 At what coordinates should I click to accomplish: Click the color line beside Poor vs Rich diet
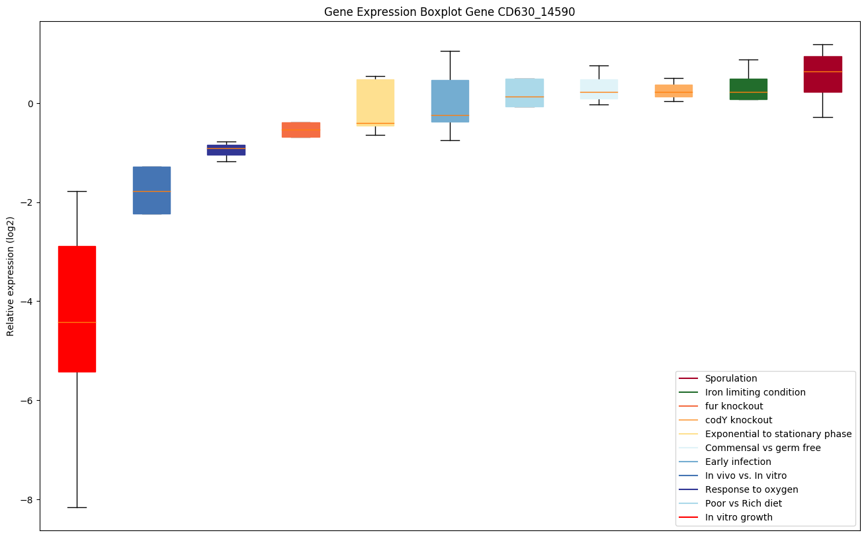[x=689, y=503]
